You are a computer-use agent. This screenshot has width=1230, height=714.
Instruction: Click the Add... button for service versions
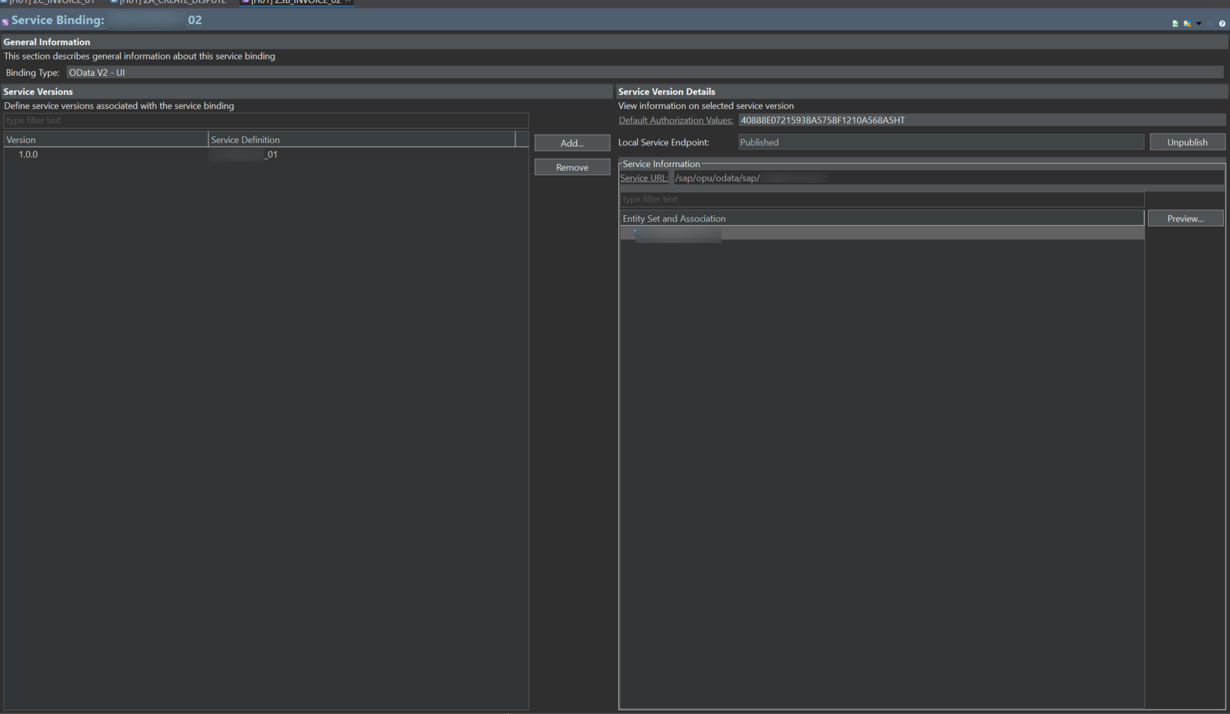click(572, 143)
